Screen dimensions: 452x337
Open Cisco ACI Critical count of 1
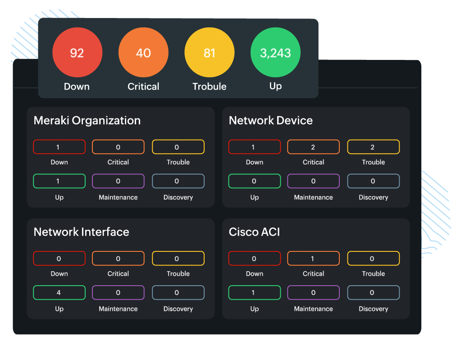tap(313, 259)
